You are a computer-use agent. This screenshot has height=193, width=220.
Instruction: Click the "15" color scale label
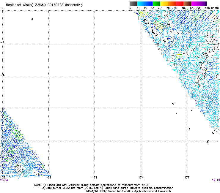[x=153, y=8]
